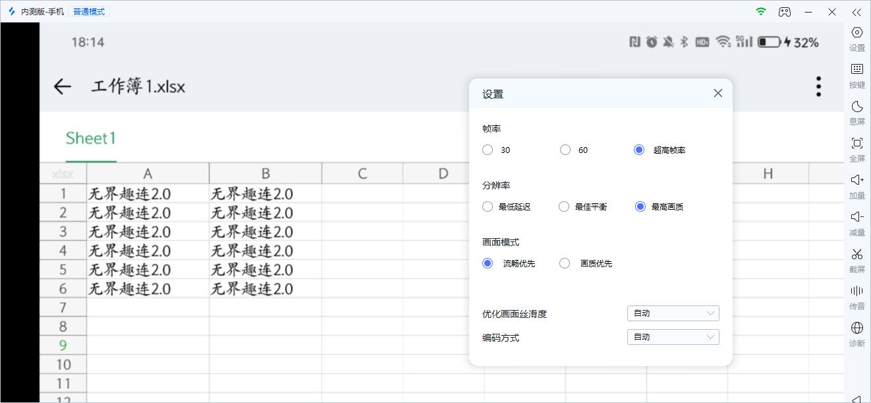The width and height of the screenshot is (871, 403).
Task: Open the three-dot overflow menu
Action: pyautogui.click(x=818, y=86)
